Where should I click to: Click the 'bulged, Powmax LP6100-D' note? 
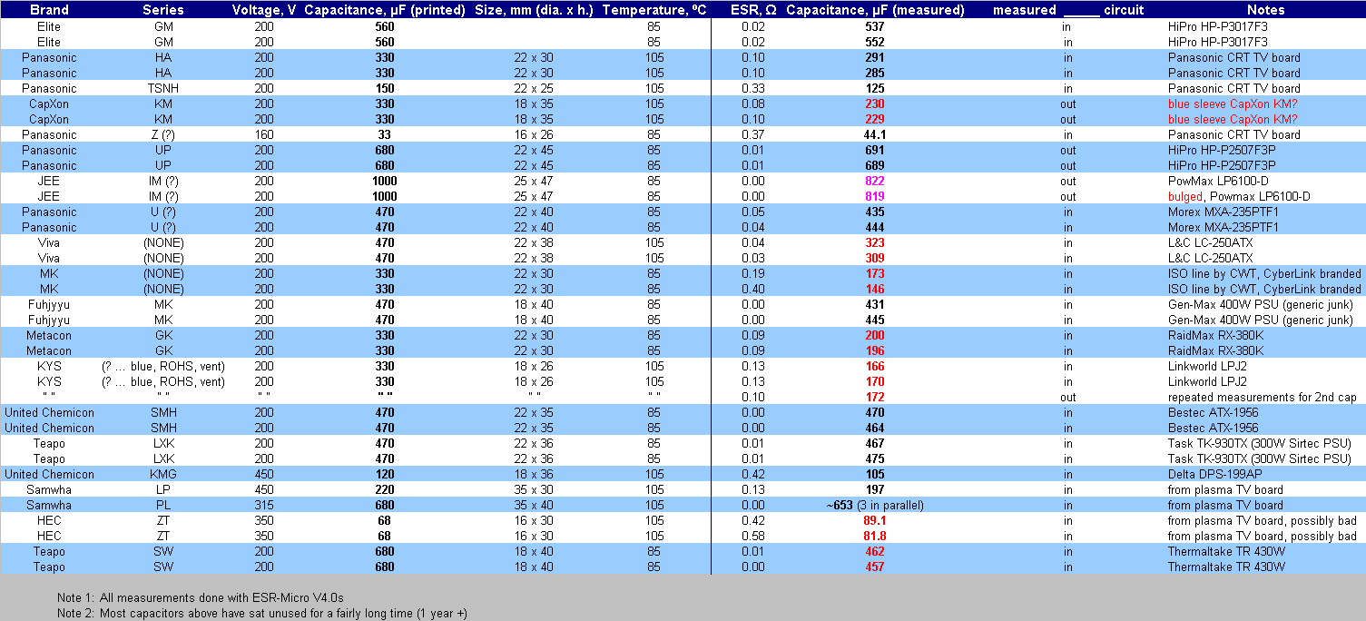coord(1239,196)
